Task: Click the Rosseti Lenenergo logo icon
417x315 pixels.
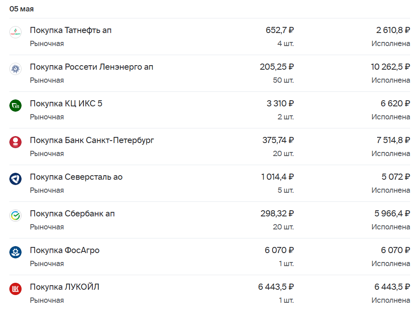Action: [x=15, y=69]
